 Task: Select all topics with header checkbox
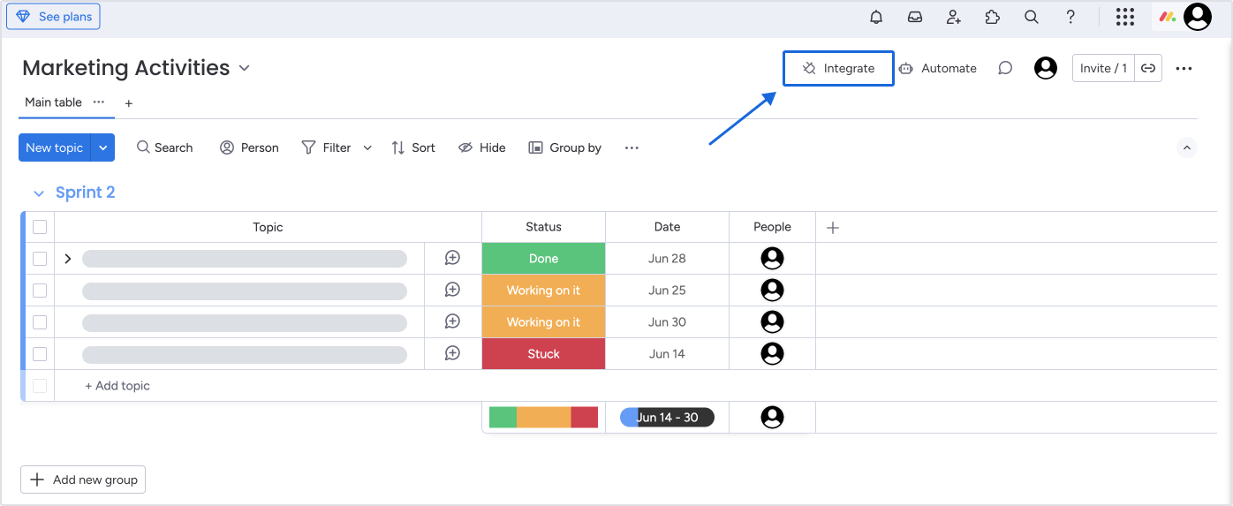click(40, 227)
